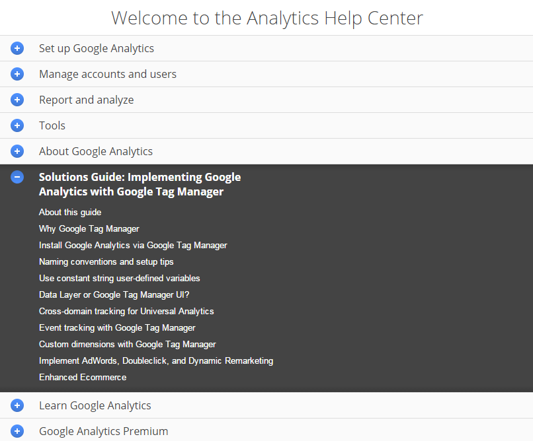
Task: Open Cross-domain tracking for Universal Analytics
Action: [x=126, y=311]
